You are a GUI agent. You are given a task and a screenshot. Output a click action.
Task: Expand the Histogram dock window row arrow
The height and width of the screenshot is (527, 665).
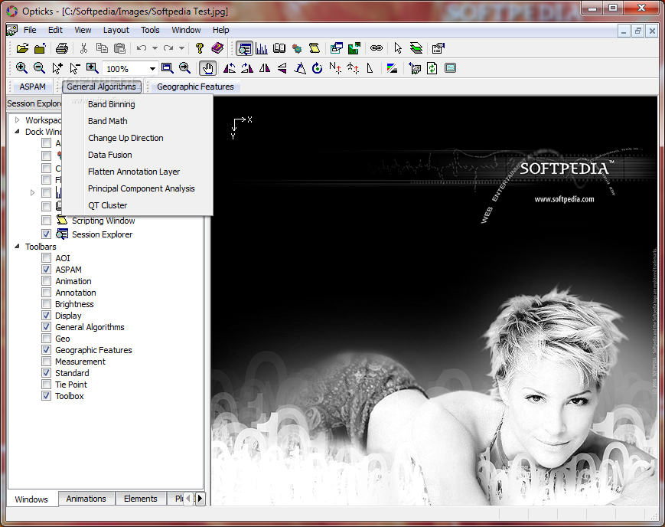click(32, 193)
